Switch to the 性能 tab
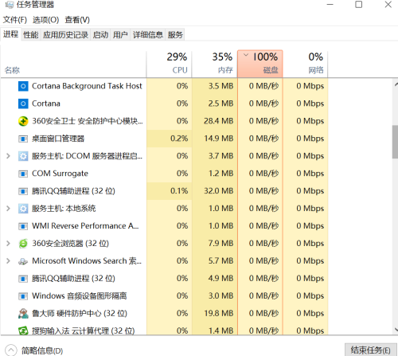Image resolution: width=398 pixels, height=356 pixels. [x=31, y=34]
